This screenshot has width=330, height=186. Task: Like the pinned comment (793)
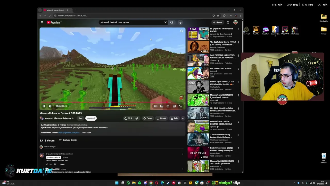[x=47, y=165]
